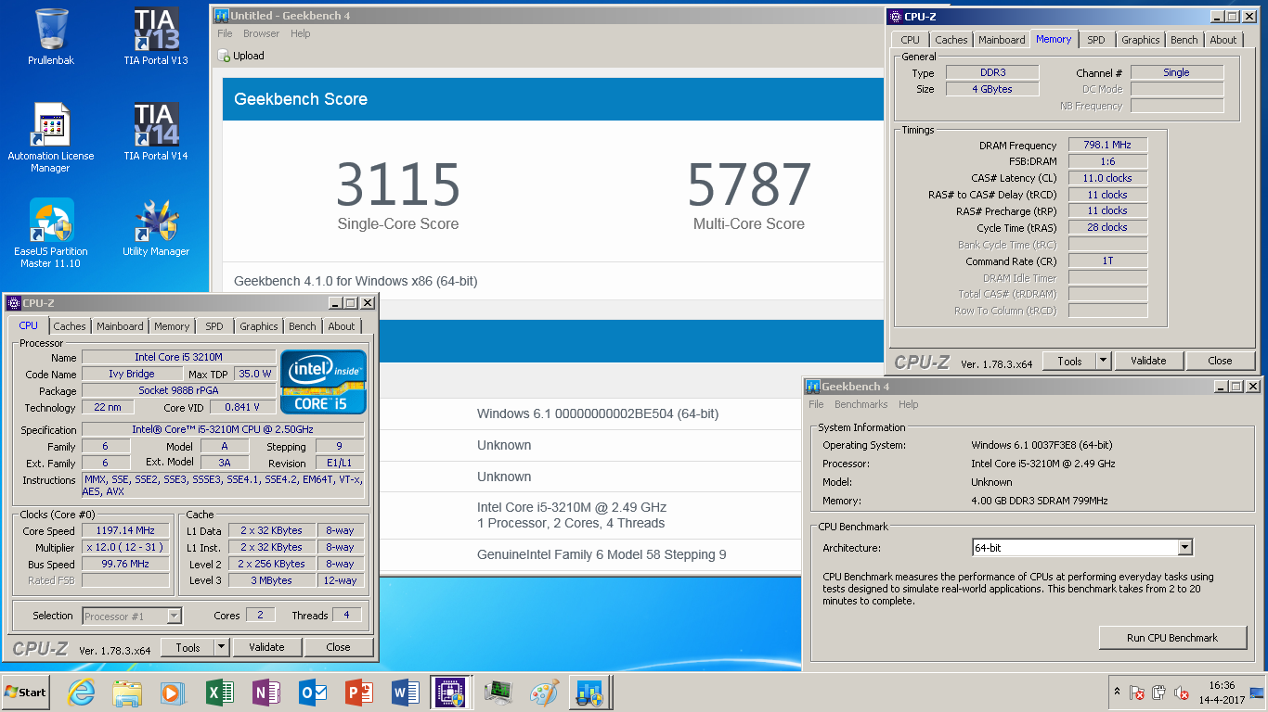
Task: Click Close button in CPU-Z Memory window
Action: 1221,361
